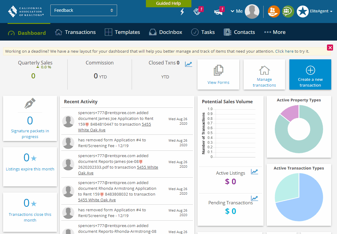Image resolution: width=337 pixels, height=234 pixels.
Task: Open the handshake notifications icon with badge 1
Action: [197, 12]
